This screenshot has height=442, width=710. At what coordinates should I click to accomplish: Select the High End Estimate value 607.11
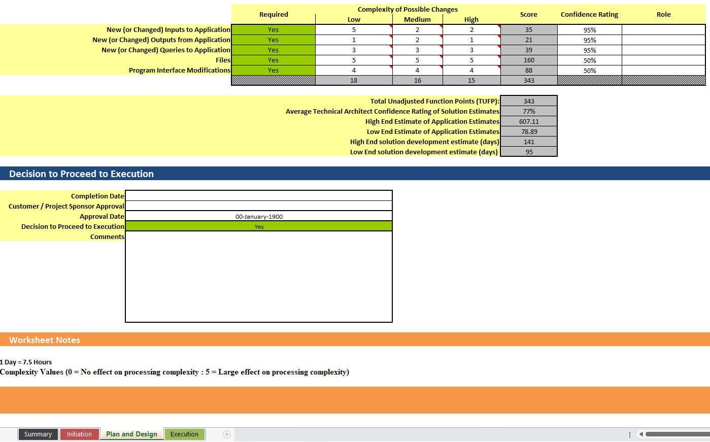529,121
